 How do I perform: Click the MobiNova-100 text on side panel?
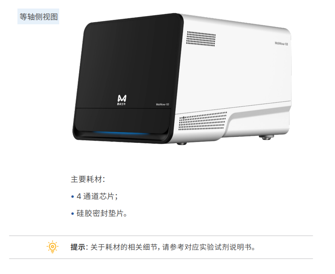pyautogui.click(x=281, y=43)
